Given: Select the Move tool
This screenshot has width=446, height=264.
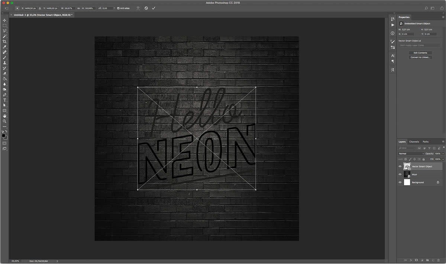Looking at the screenshot, I should [5, 20].
